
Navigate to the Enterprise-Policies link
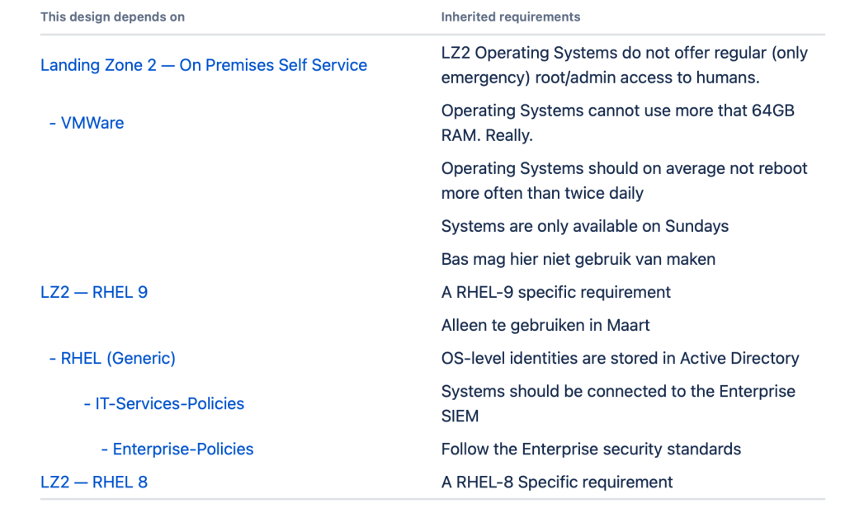[x=182, y=449]
